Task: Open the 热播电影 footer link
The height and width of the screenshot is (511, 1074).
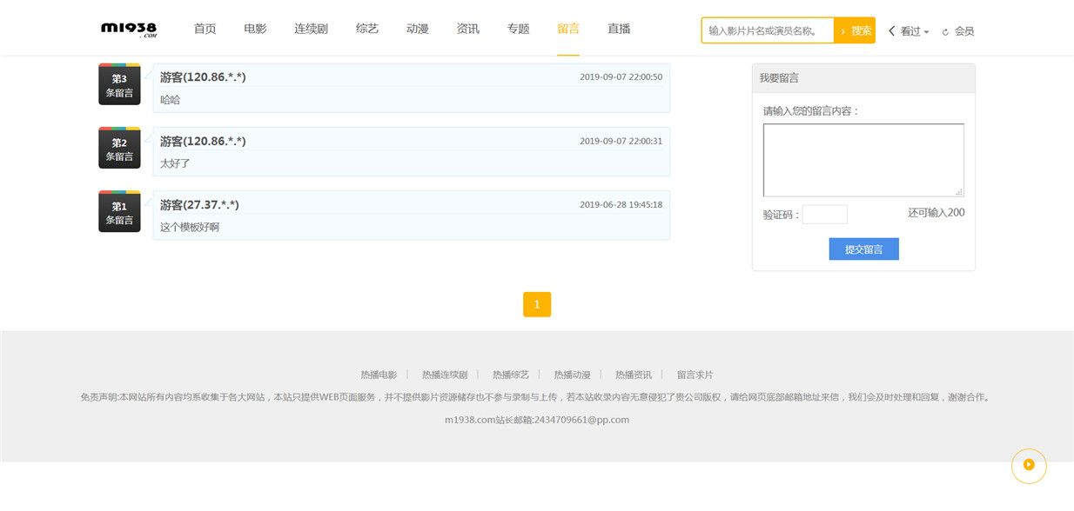Action: [x=379, y=375]
